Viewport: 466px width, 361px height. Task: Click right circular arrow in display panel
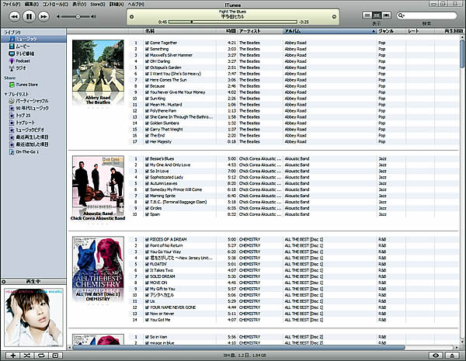pyautogui.click(x=334, y=16)
